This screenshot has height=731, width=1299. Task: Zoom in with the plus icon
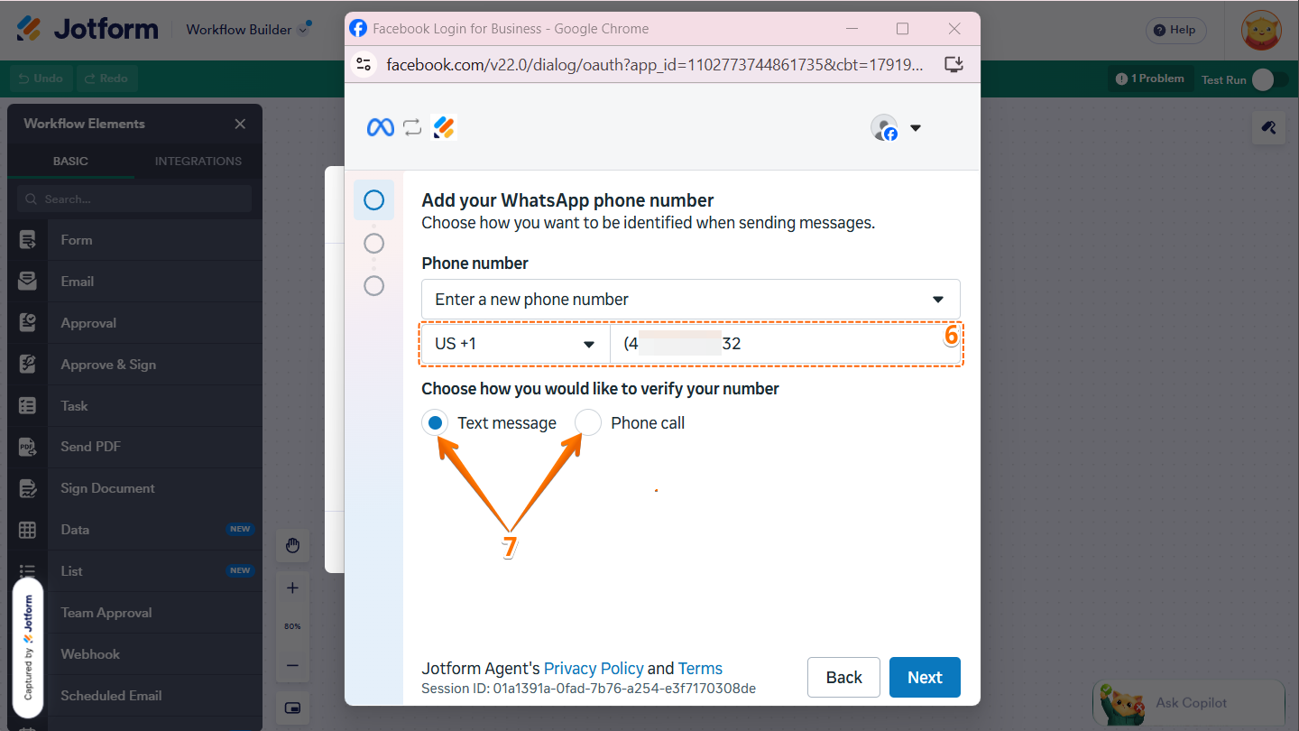(x=292, y=588)
